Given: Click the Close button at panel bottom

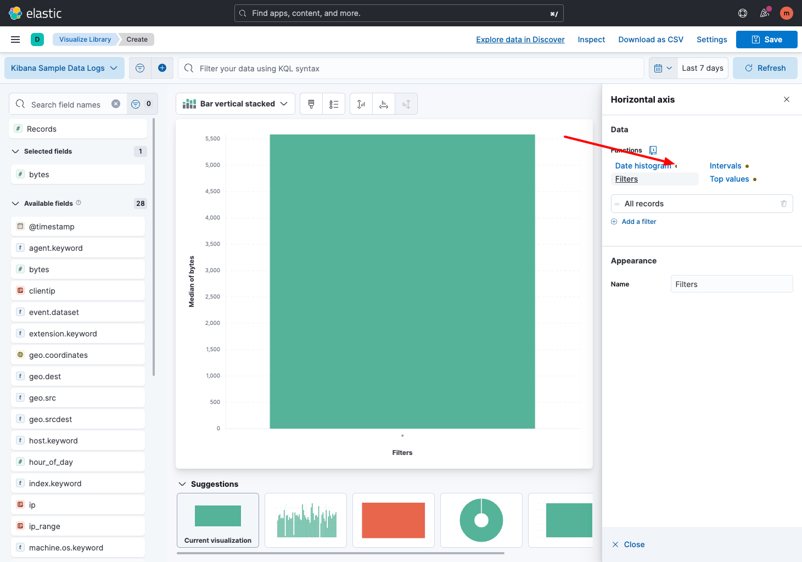Looking at the screenshot, I should 629,544.
